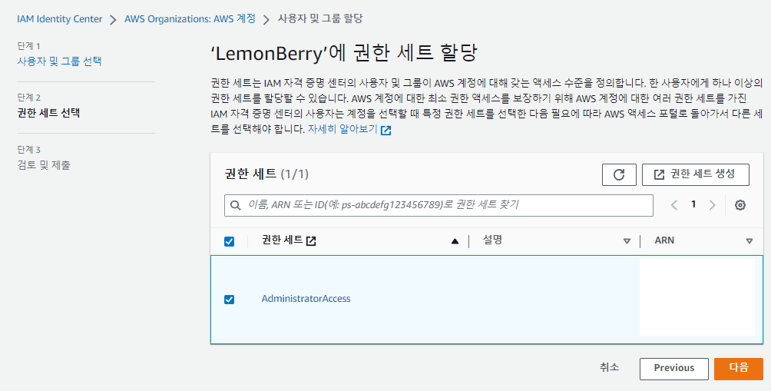771x391 pixels.
Task: Click the search magnifier icon in filter box
Action: click(236, 206)
